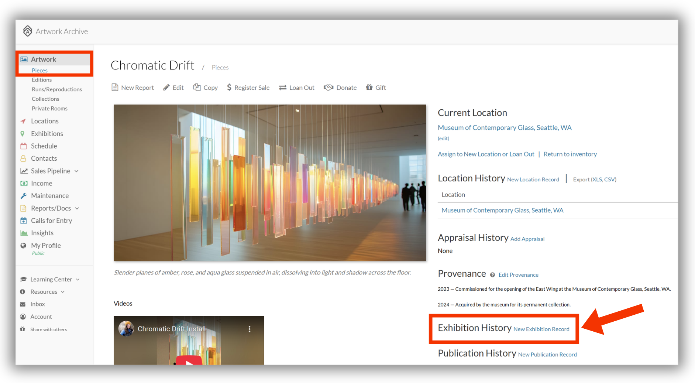Click the New Report document icon
Image resolution: width=695 pixels, height=383 pixels.
click(x=115, y=88)
